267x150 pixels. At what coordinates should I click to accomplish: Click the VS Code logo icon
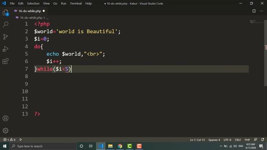[4, 3]
